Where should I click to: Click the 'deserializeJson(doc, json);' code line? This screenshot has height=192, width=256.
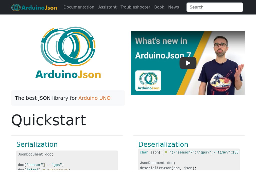(168, 168)
